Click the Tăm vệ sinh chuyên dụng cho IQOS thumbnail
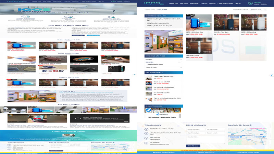 pyautogui.click(x=149, y=99)
